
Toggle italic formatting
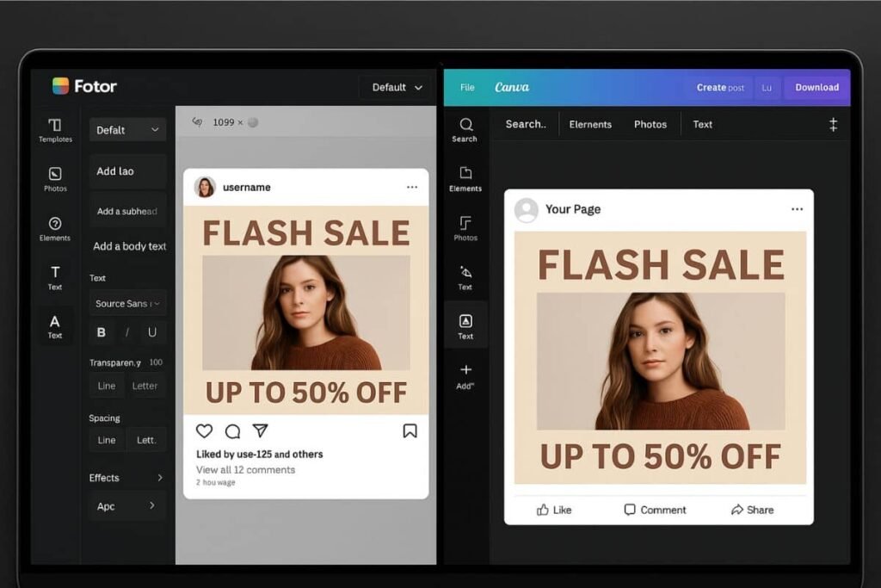click(126, 332)
